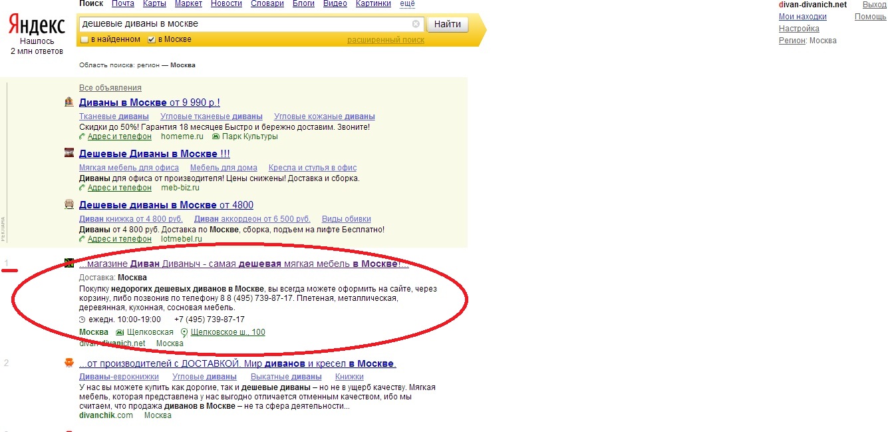This screenshot has height=432, width=888.
Task: Open 'Диван книжка от 4 800 руб.' sublink
Action: pos(131,219)
